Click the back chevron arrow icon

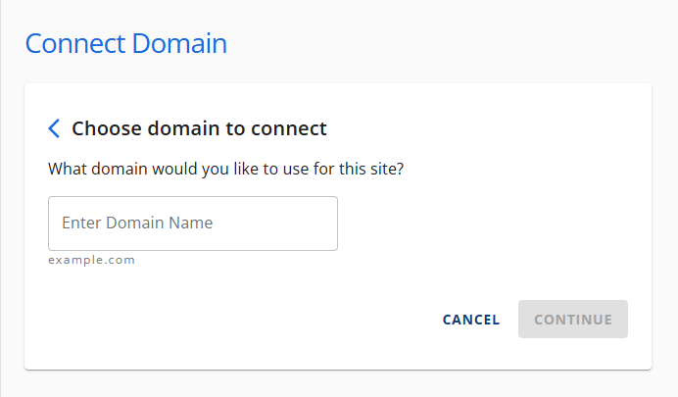pos(55,128)
